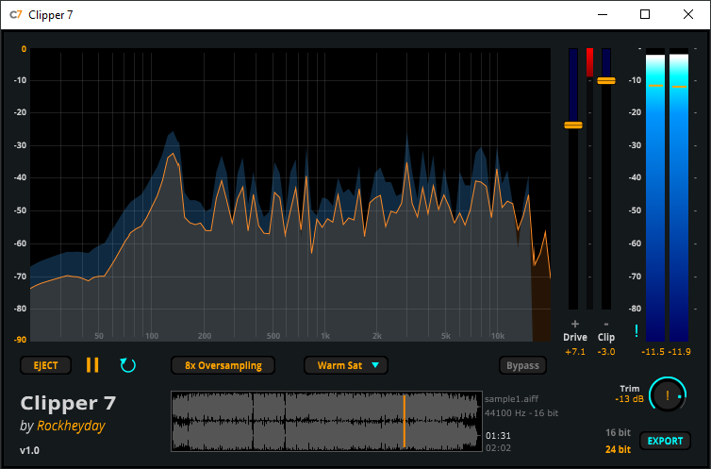Viewport: 711px width, 469px height.
Task: Maximize the Clipper 7 window
Action: coord(645,14)
